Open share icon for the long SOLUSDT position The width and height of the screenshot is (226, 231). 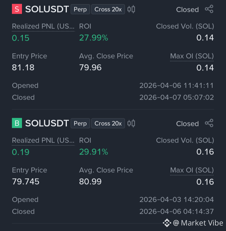coord(209,123)
